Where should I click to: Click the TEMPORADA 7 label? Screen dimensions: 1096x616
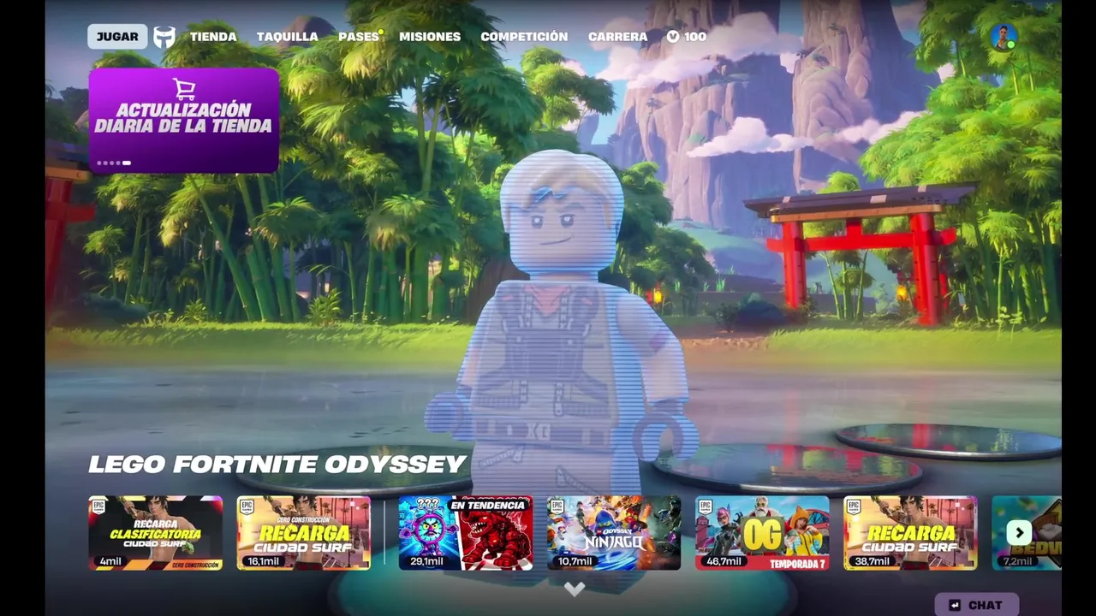coord(797,564)
